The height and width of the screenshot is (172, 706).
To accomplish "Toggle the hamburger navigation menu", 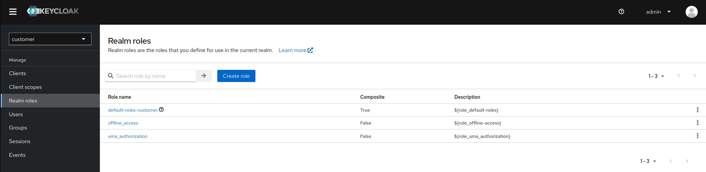I will pyautogui.click(x=13, y=12).
